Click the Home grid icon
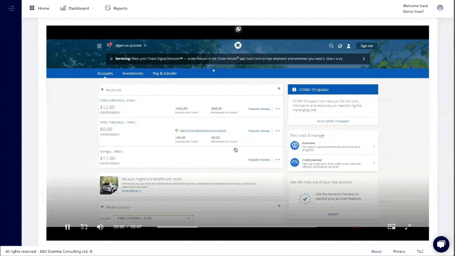The height and width of the screenshot is (256, 455). [32, 8]
